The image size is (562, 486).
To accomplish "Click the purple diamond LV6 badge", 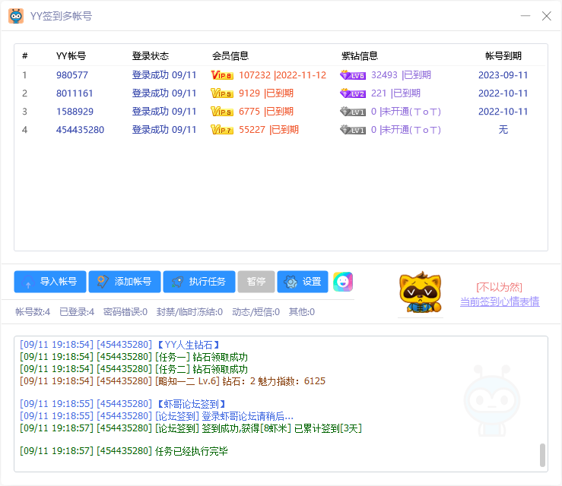I will click(x=353, y=75).
